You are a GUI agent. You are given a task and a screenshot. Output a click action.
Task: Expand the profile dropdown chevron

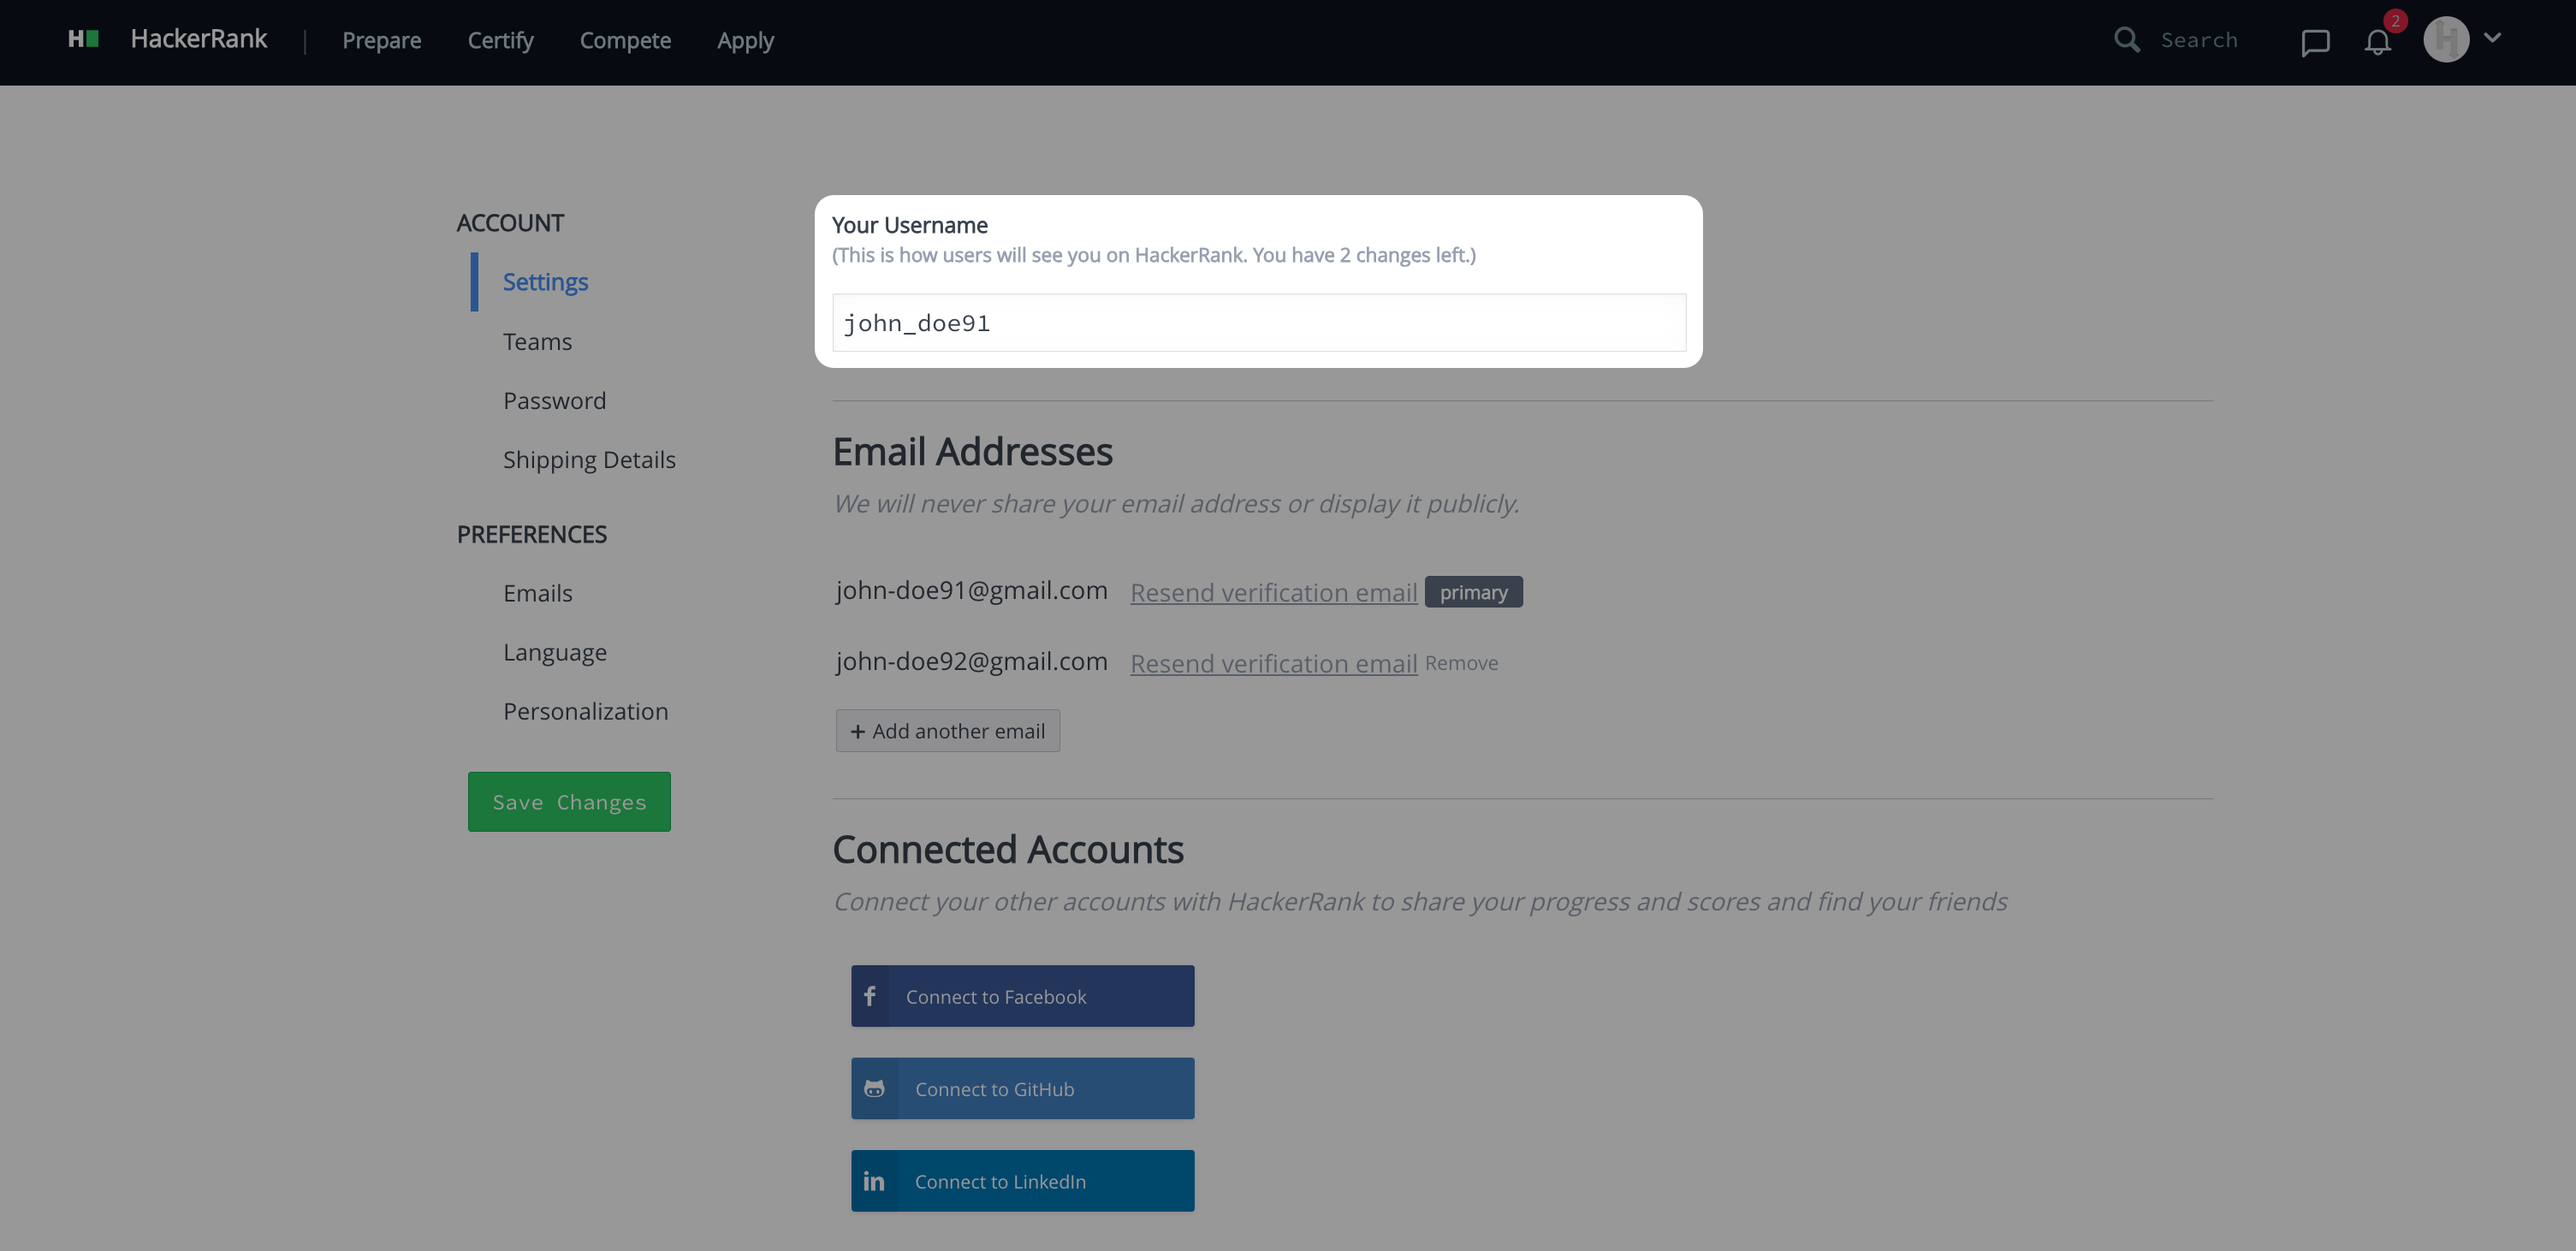tap(2492, 38)
